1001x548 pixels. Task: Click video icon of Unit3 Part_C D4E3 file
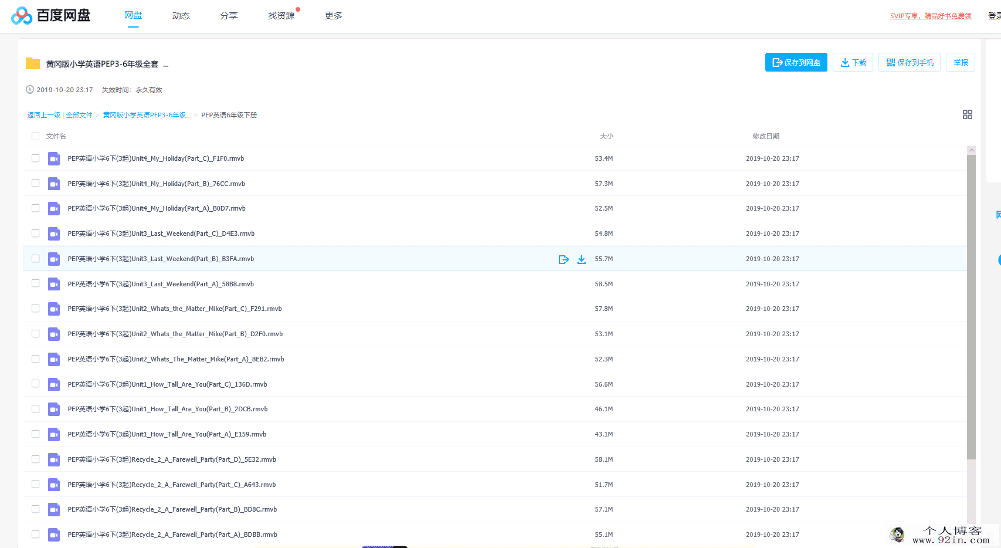[x=54, y=234]
